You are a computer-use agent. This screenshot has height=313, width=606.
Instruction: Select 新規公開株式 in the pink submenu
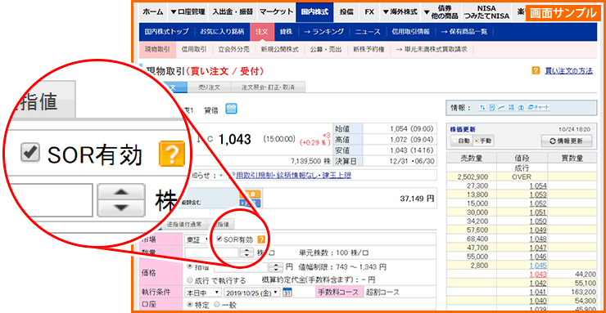(279, 49)
